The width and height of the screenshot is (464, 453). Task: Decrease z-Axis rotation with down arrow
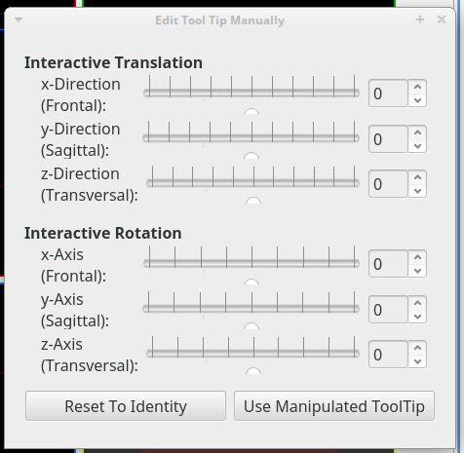point(417,361)
